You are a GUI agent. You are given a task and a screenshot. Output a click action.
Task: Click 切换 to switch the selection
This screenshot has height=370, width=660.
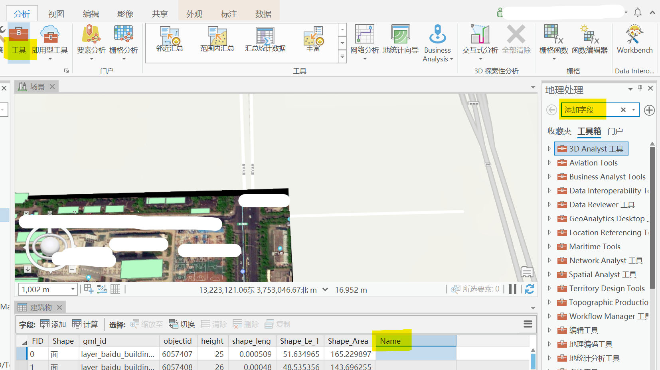(182, 324)
